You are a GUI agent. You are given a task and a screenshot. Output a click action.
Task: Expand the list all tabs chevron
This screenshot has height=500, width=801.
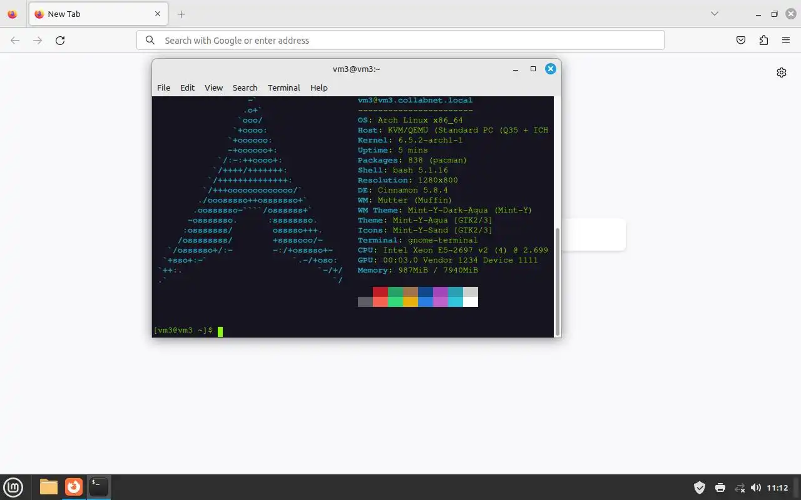point(714,14)
